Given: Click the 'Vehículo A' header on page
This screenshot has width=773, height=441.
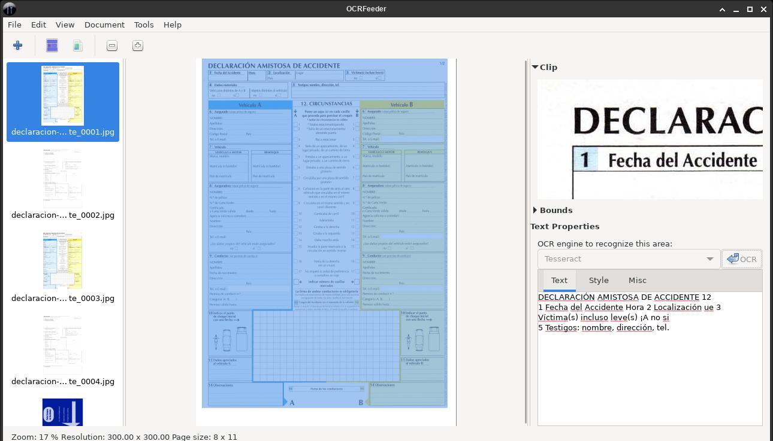Looking at the screenshot, I should pyautogui.click(x=250, y=105).
